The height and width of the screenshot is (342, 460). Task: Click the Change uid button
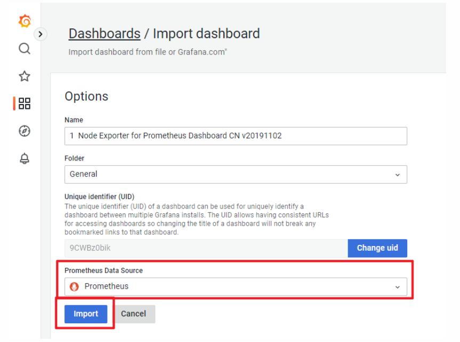[x=377, y=248]
